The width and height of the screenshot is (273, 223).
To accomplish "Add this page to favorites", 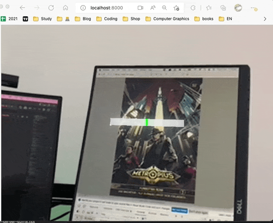I will [x=176, y=8].
